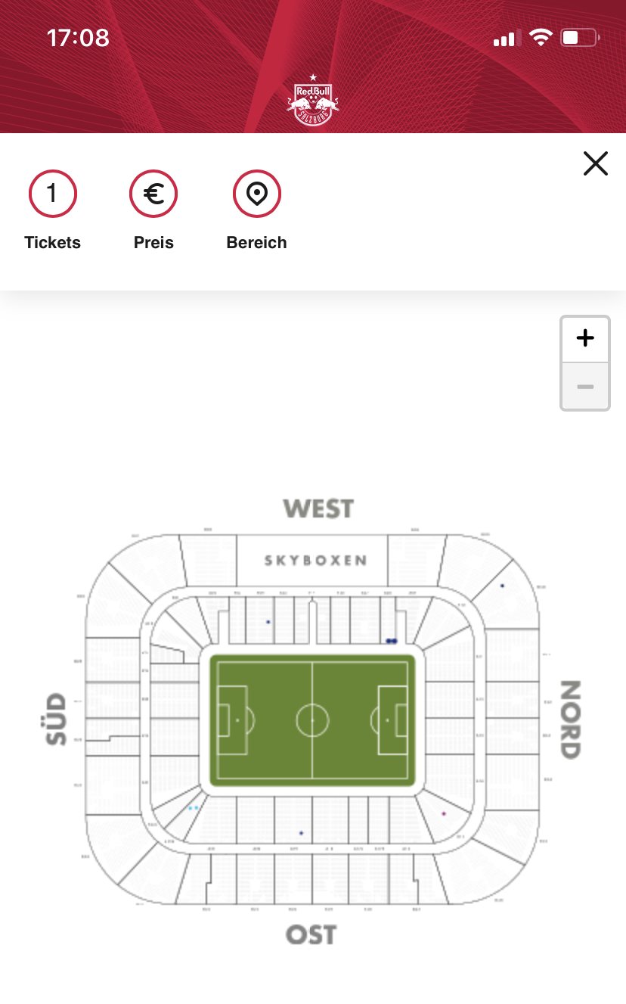The height and width of the screenshot is (1004, 626).
Task: Select the NORD stand label
Action: [x=569, y=720]
